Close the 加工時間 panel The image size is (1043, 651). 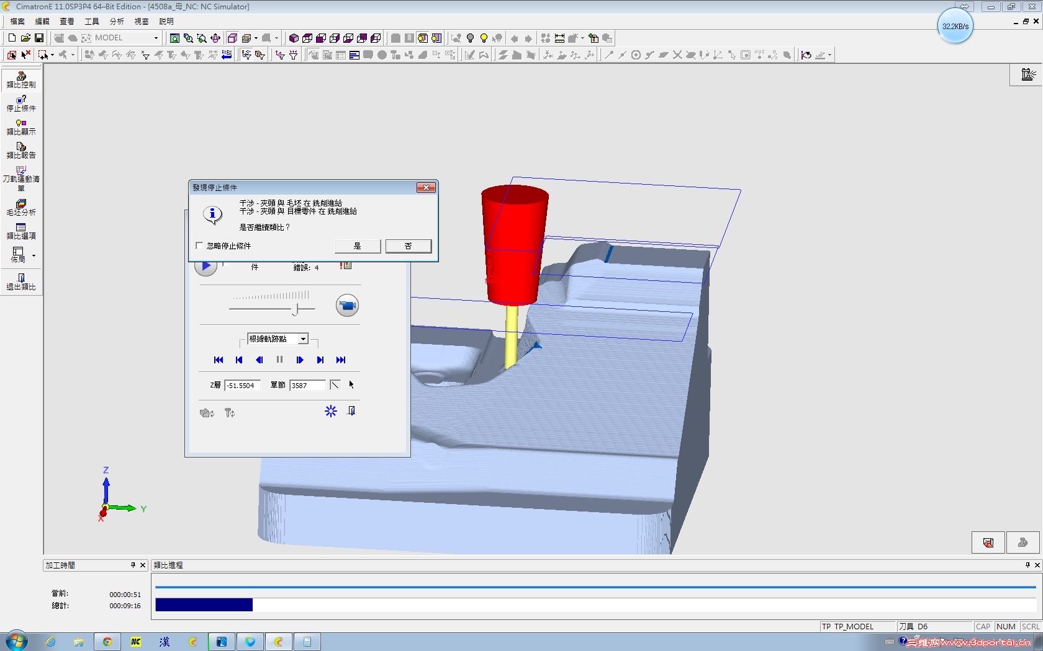click(x=143, y=565)
